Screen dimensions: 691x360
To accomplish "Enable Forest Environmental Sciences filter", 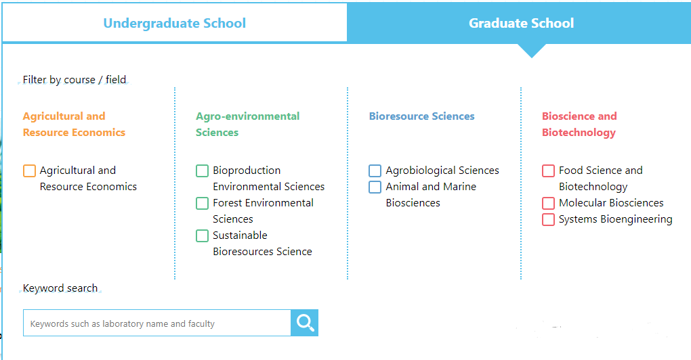I will pyautogui.click(x=202, y=203).
